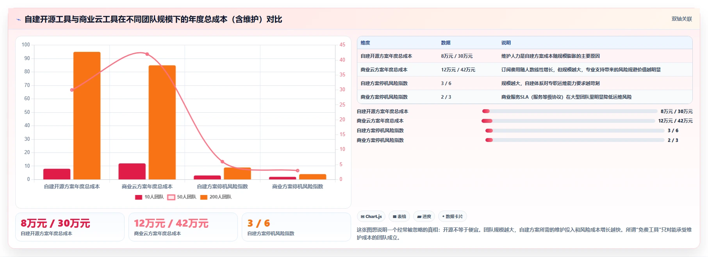The width and height of the screenshot is (708, 257).
Task: Click the progress bar for 商业云方案年度总成本
Action: [569, 121]
